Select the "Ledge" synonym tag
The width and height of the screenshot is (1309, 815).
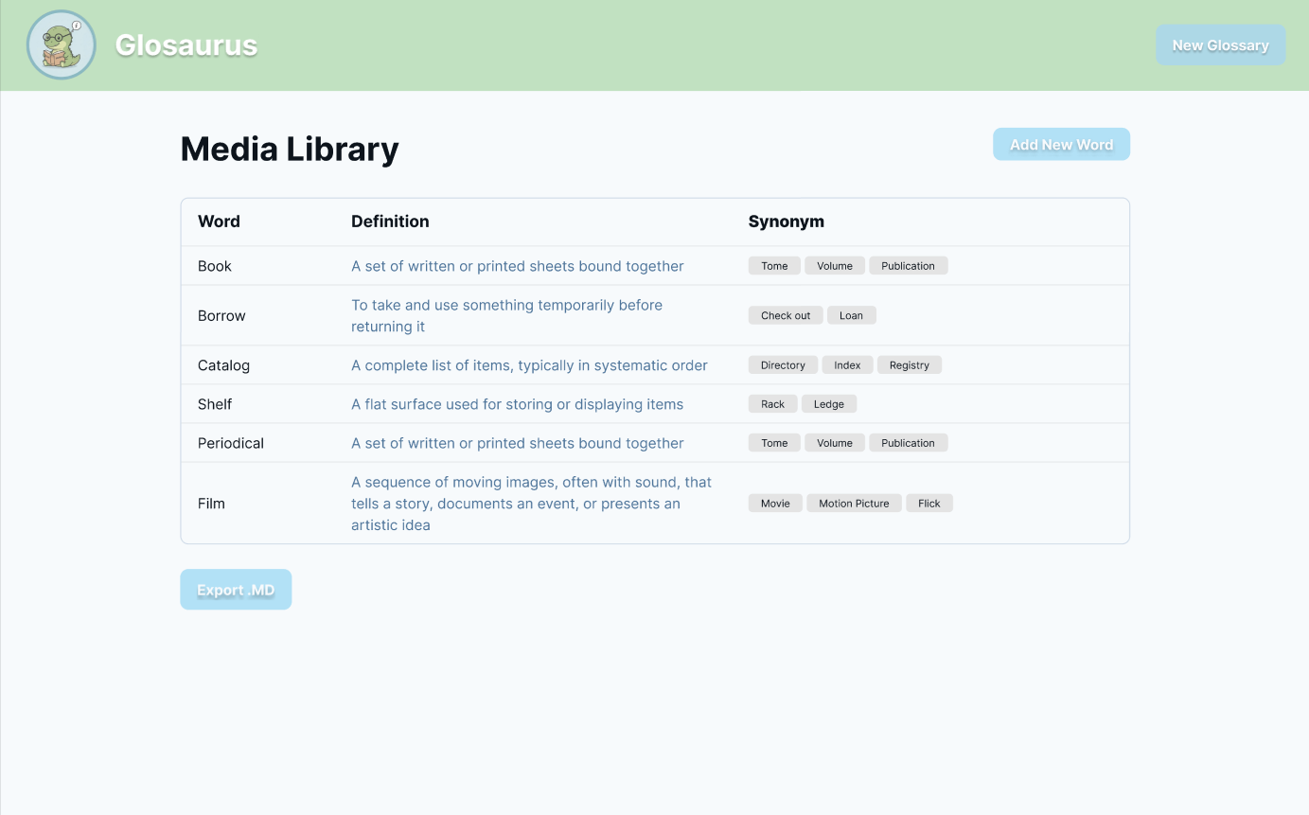[828, 404]
